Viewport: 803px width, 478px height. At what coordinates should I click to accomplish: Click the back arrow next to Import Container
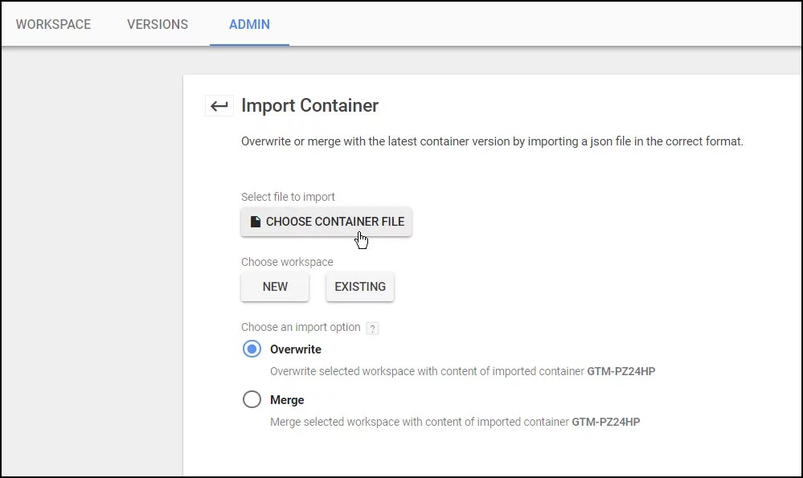[219, 105]
